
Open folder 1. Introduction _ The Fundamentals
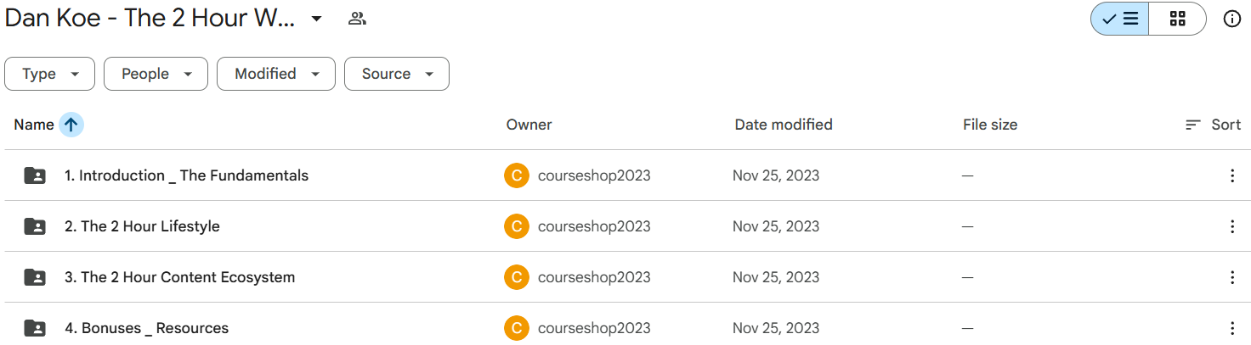pyautogui.click(x=186, y=175)
